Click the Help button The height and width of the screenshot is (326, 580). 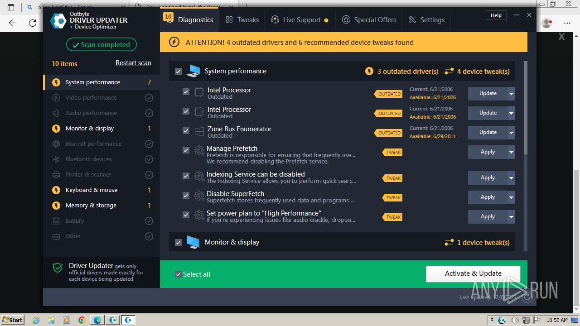pos(496,15)
